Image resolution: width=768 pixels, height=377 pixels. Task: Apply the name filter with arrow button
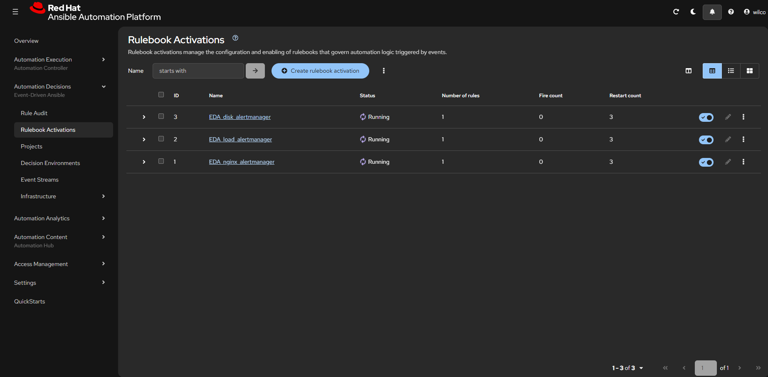tap(255, 71)
